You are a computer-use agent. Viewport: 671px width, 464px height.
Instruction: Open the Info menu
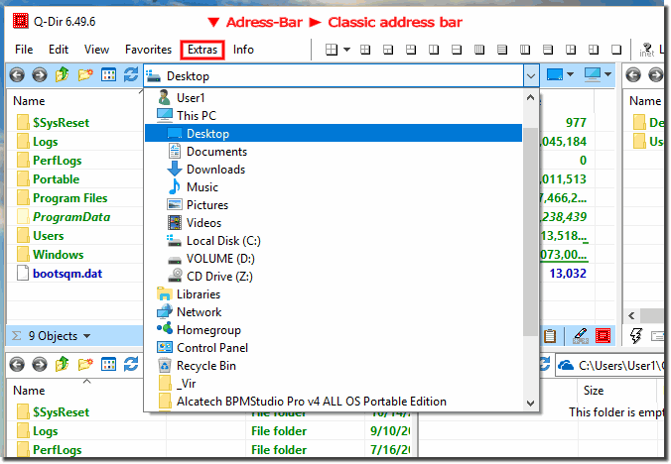pyautogui.click(x=243, y=50)
